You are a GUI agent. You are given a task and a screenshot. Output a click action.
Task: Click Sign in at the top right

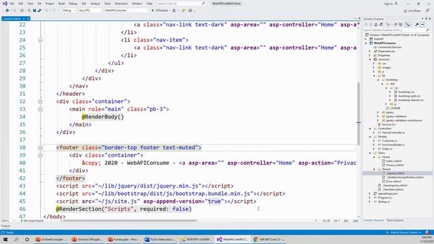click(x=389, y=3)
